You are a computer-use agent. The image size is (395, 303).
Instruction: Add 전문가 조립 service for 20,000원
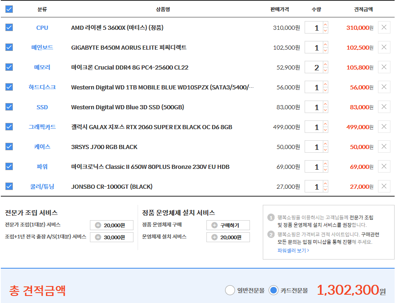pos(111,225)
